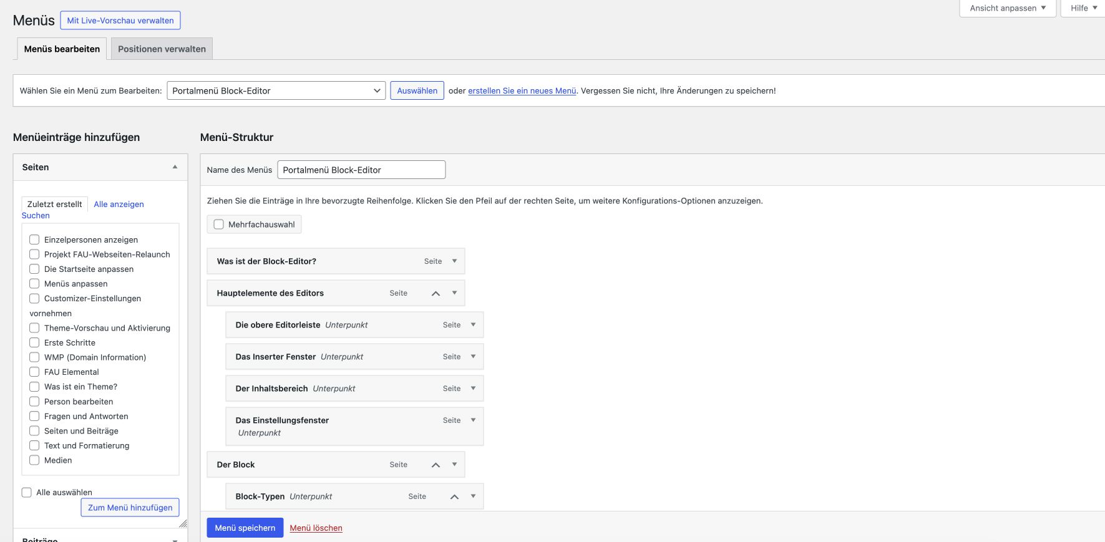This screenshot has width=1105, height=542.
Task: Open the Hilfe dropdown tab
Action: 1083,8
